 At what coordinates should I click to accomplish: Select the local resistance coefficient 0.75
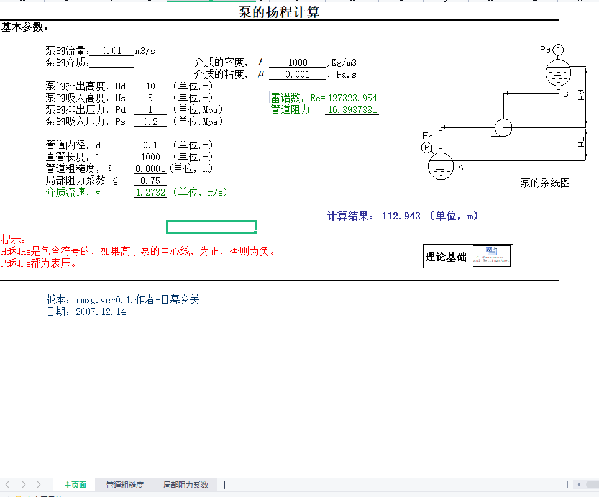150,181
